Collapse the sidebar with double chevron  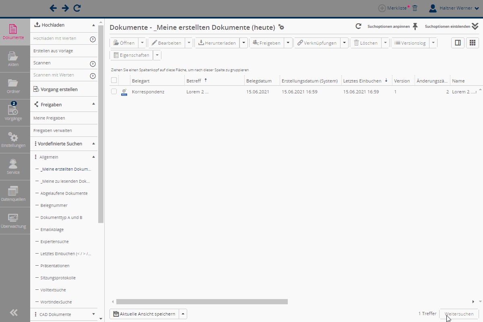coord(14,312)
